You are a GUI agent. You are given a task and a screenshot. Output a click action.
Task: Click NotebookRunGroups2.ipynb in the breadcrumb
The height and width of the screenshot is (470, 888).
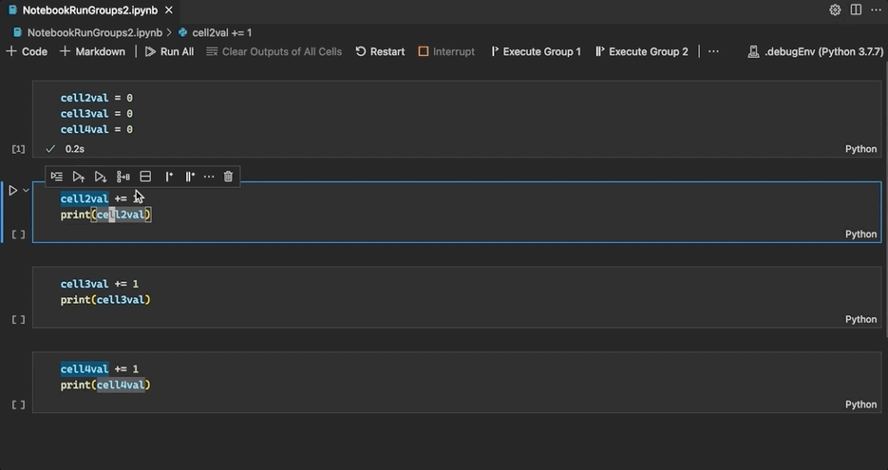coord(94,33)
